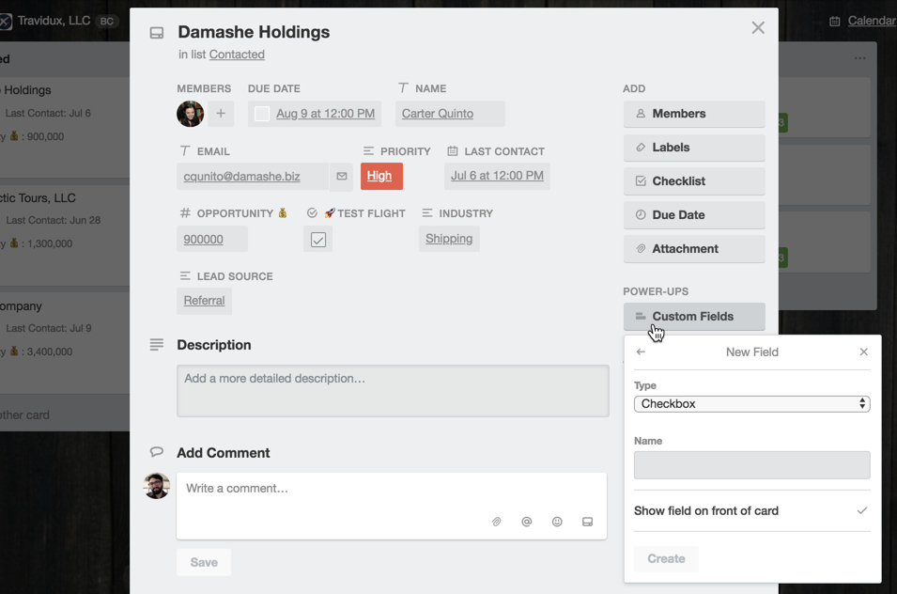Open the Lead Source dropdown showing Referral
897x594 pixels.
pos(204,301)
